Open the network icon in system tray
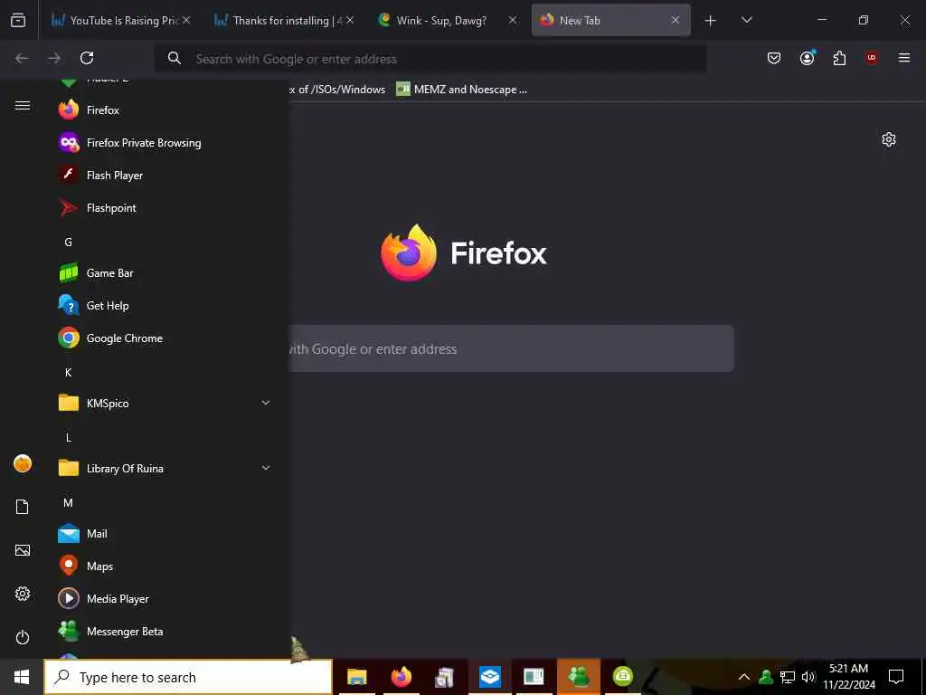Viewport: 926px width, 695px height. (788, 677)
